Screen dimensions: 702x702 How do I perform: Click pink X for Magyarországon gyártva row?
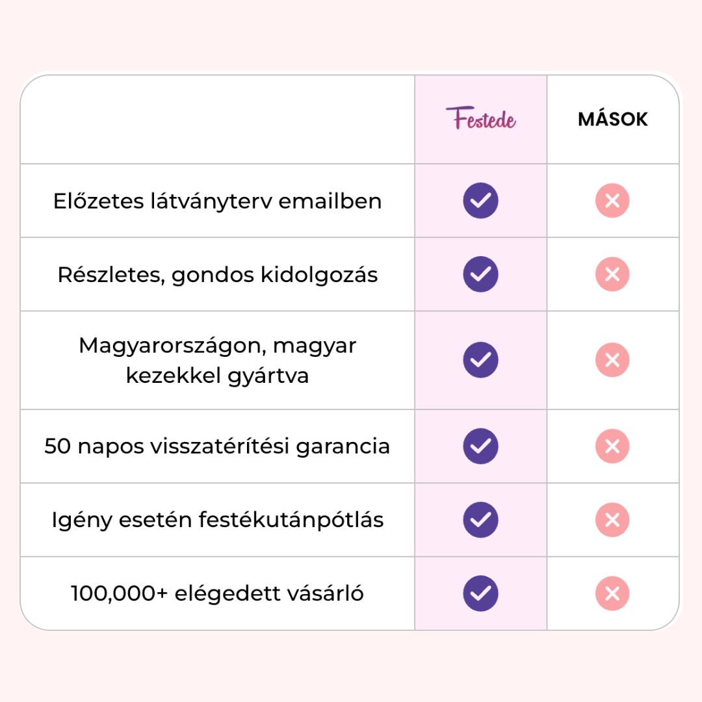click(612, 360)
